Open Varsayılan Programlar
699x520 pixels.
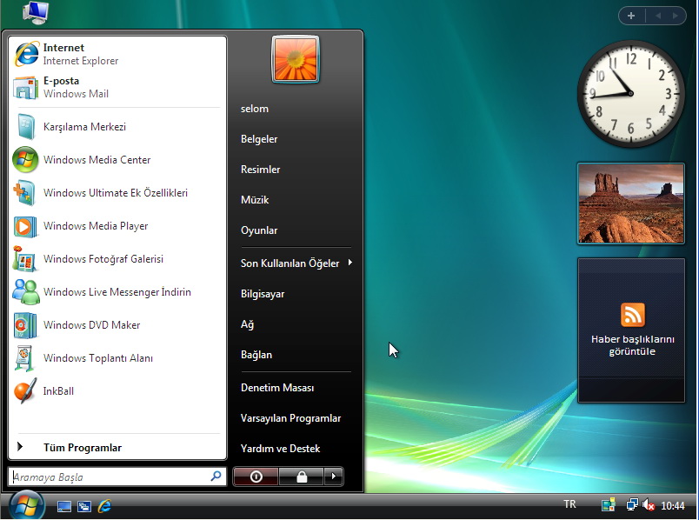pos(290,418)
